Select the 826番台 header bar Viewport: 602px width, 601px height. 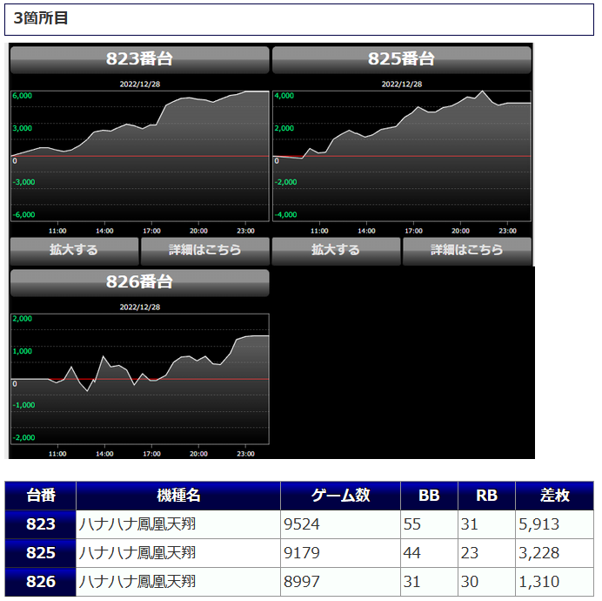click(140, 282)
